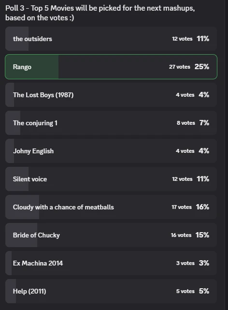
Task: Choose Cloudy with a chance of meatballs
Action: click(111, 207)
